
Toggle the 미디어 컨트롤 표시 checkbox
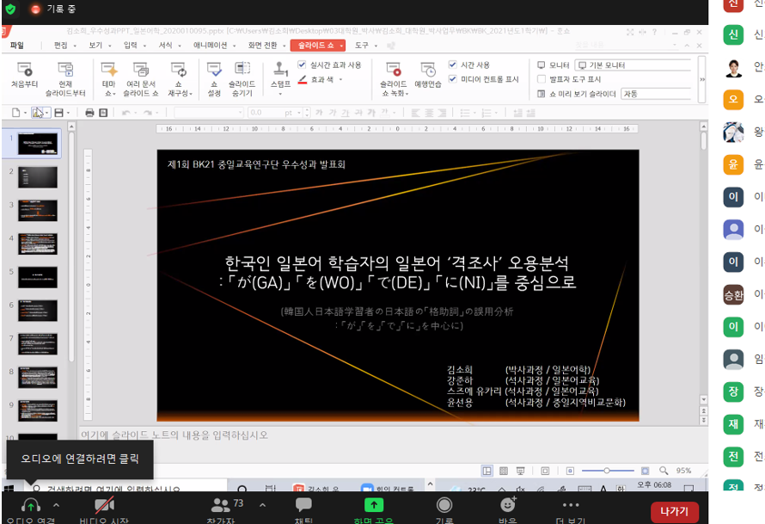(x=453, y=79)
